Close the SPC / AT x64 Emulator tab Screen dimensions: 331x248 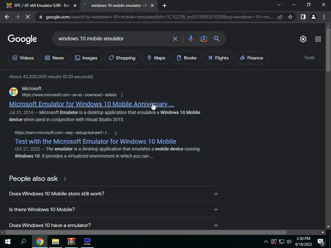pos(75,5)
